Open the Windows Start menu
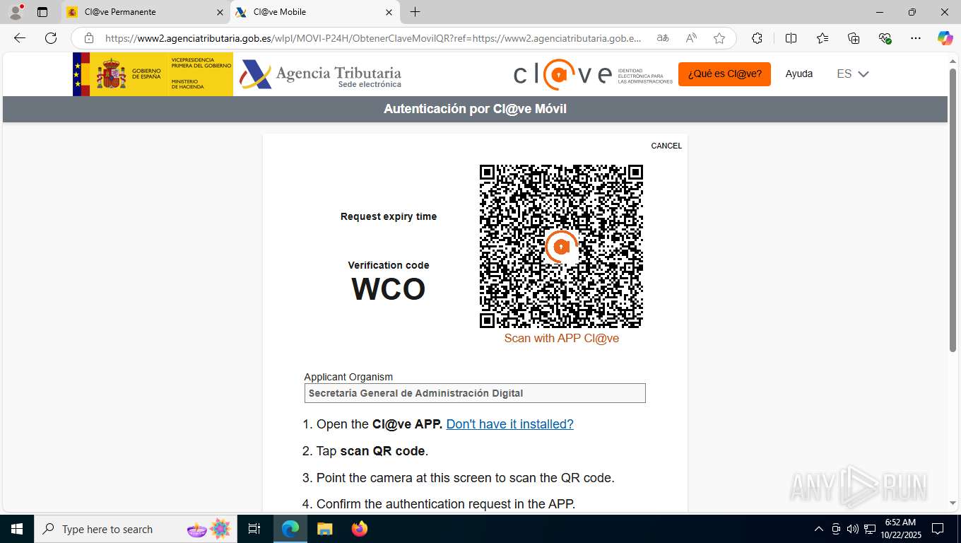961x543 pixels. (16, 529)
